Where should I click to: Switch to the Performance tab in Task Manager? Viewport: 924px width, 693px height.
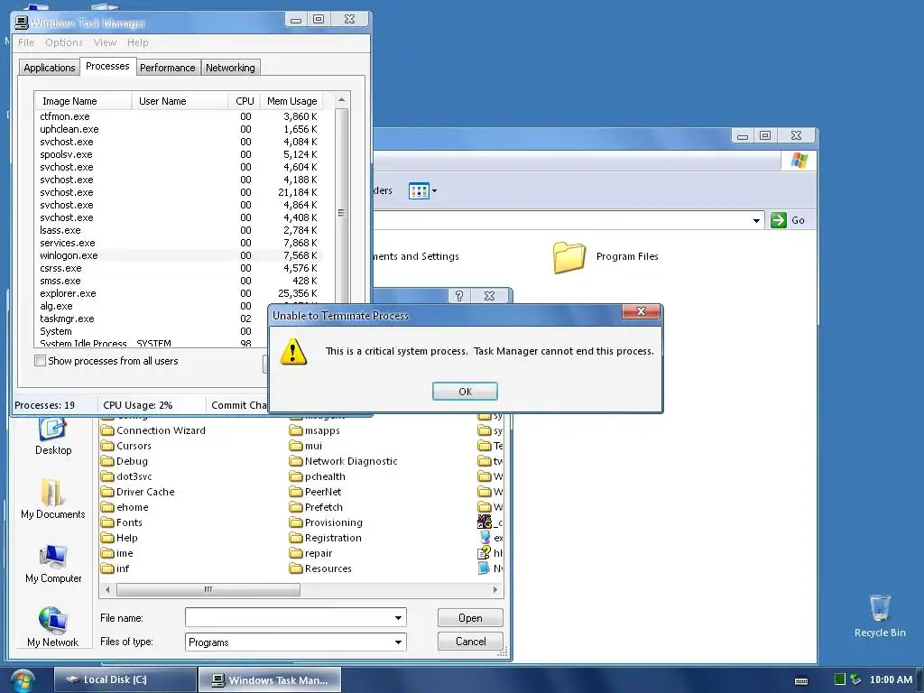click(167, 68)
